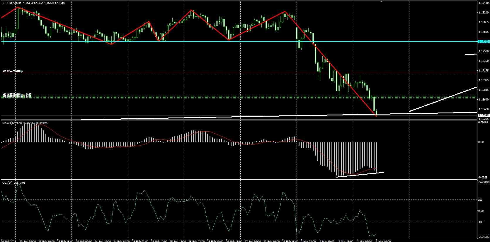The image size is (490, 242).
Task: Click the 0.00165 MACD scale value
Action: pyautogui.click(x=484, y=122)
